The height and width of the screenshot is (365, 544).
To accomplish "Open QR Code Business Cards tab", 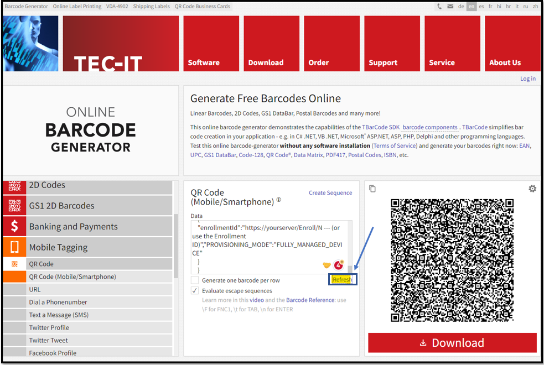I will coord(202,6).
